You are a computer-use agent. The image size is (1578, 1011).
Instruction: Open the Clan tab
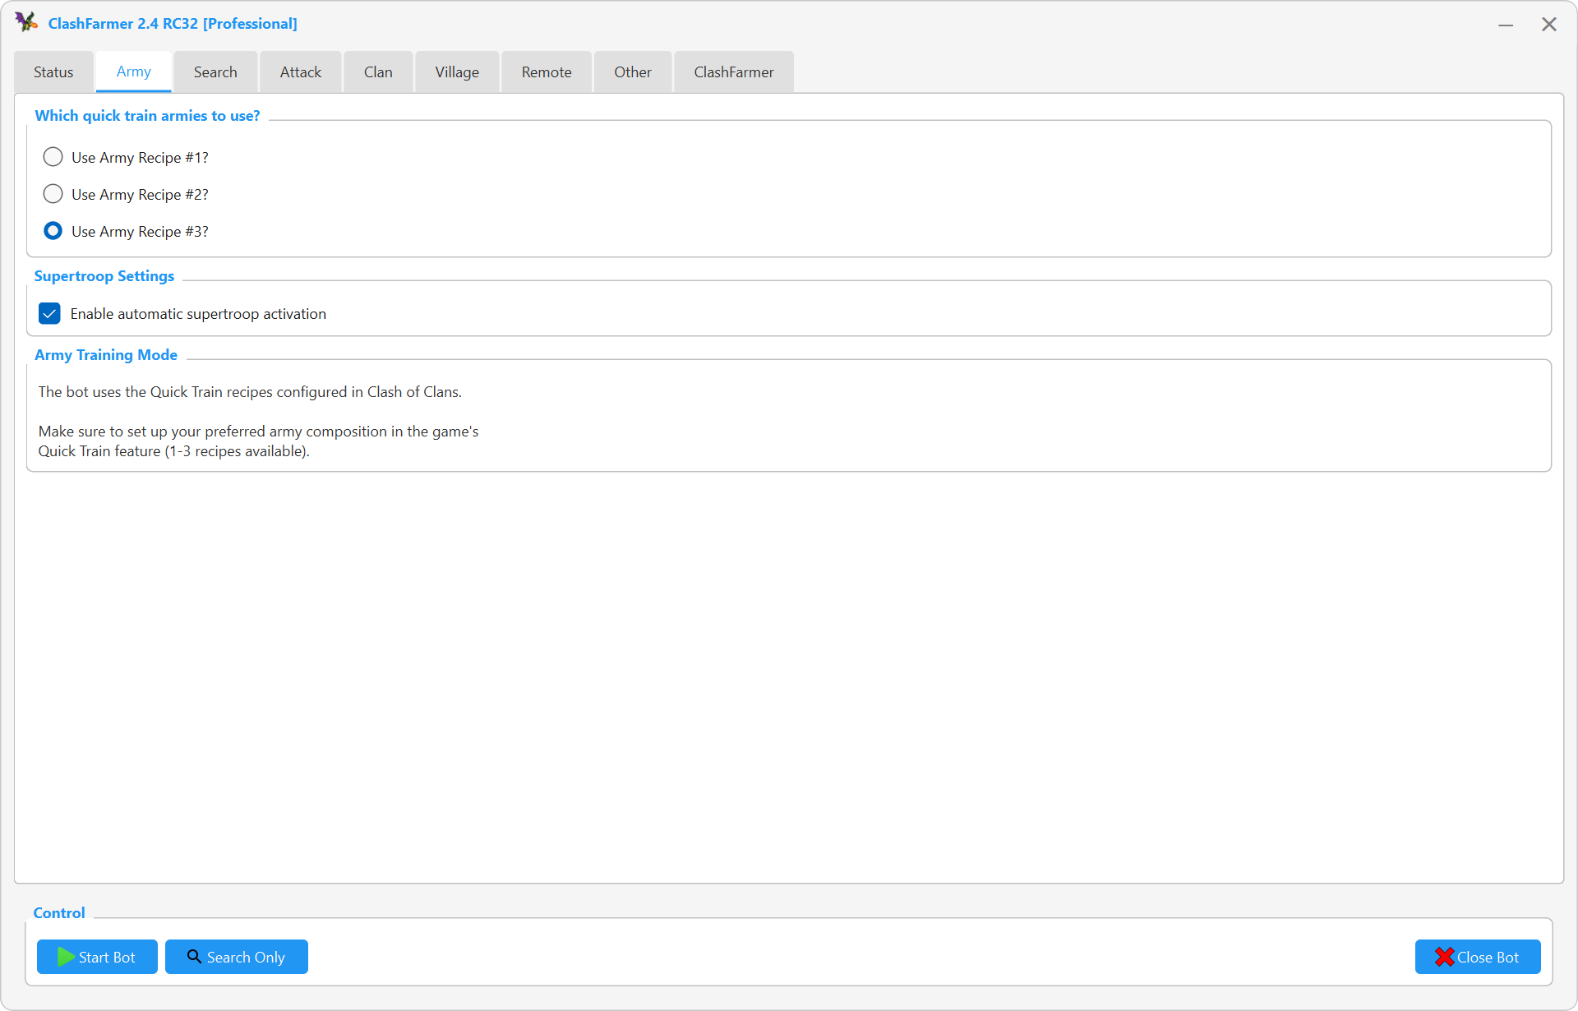pos(378,72)
